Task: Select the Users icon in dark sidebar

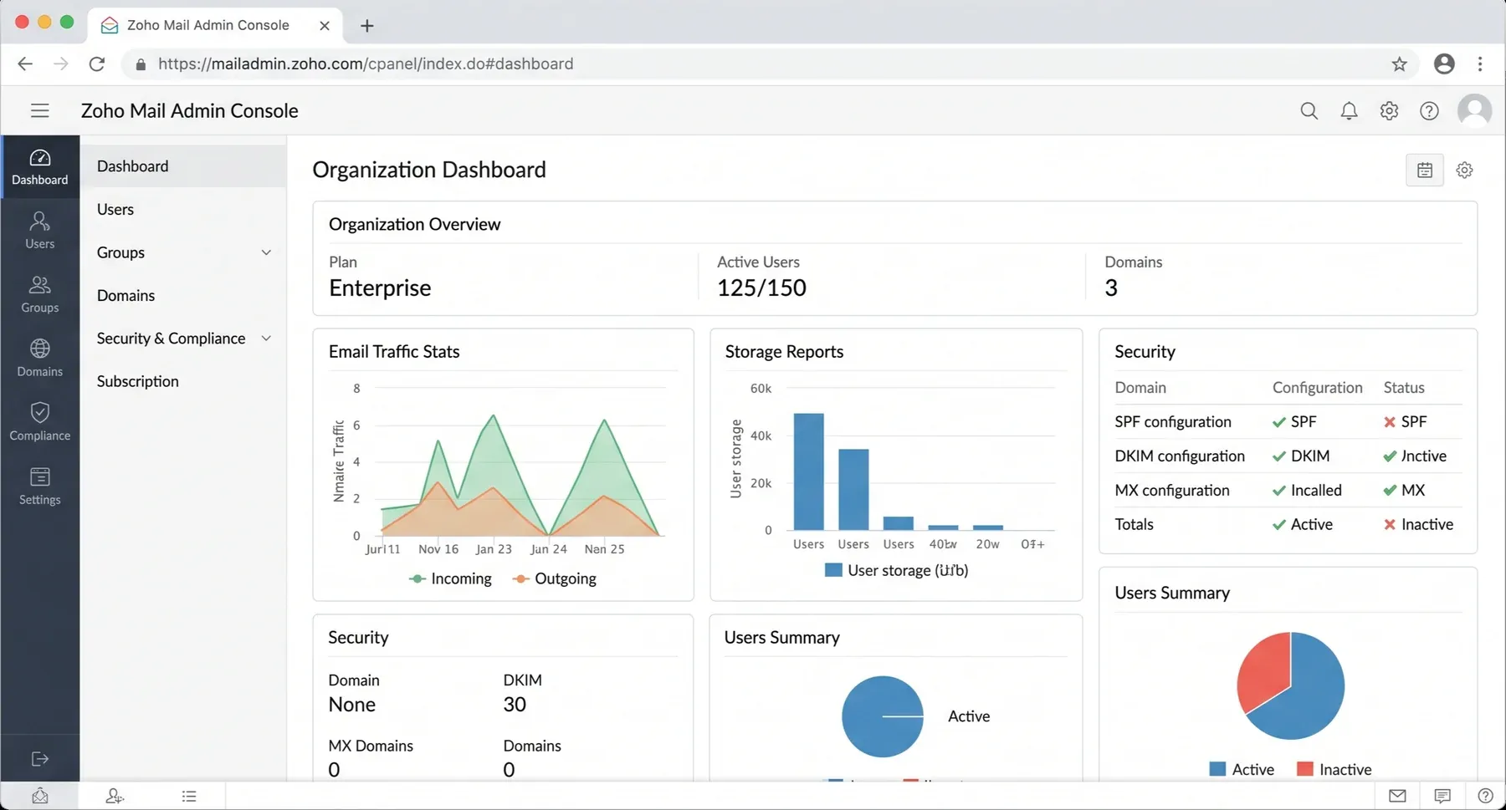Action: [x=39, y=230]
